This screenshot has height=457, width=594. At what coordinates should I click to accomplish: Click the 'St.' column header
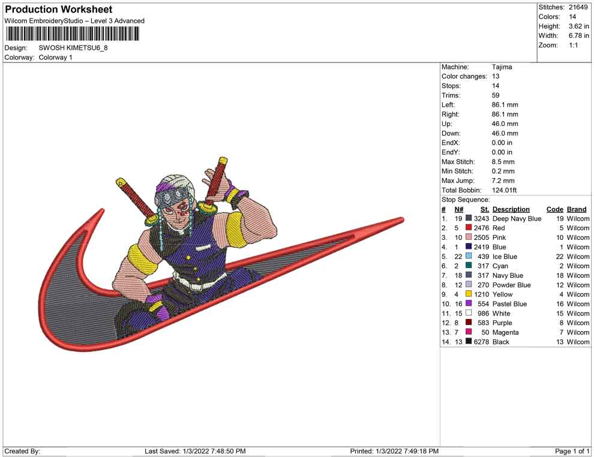(x=485, y=209)
